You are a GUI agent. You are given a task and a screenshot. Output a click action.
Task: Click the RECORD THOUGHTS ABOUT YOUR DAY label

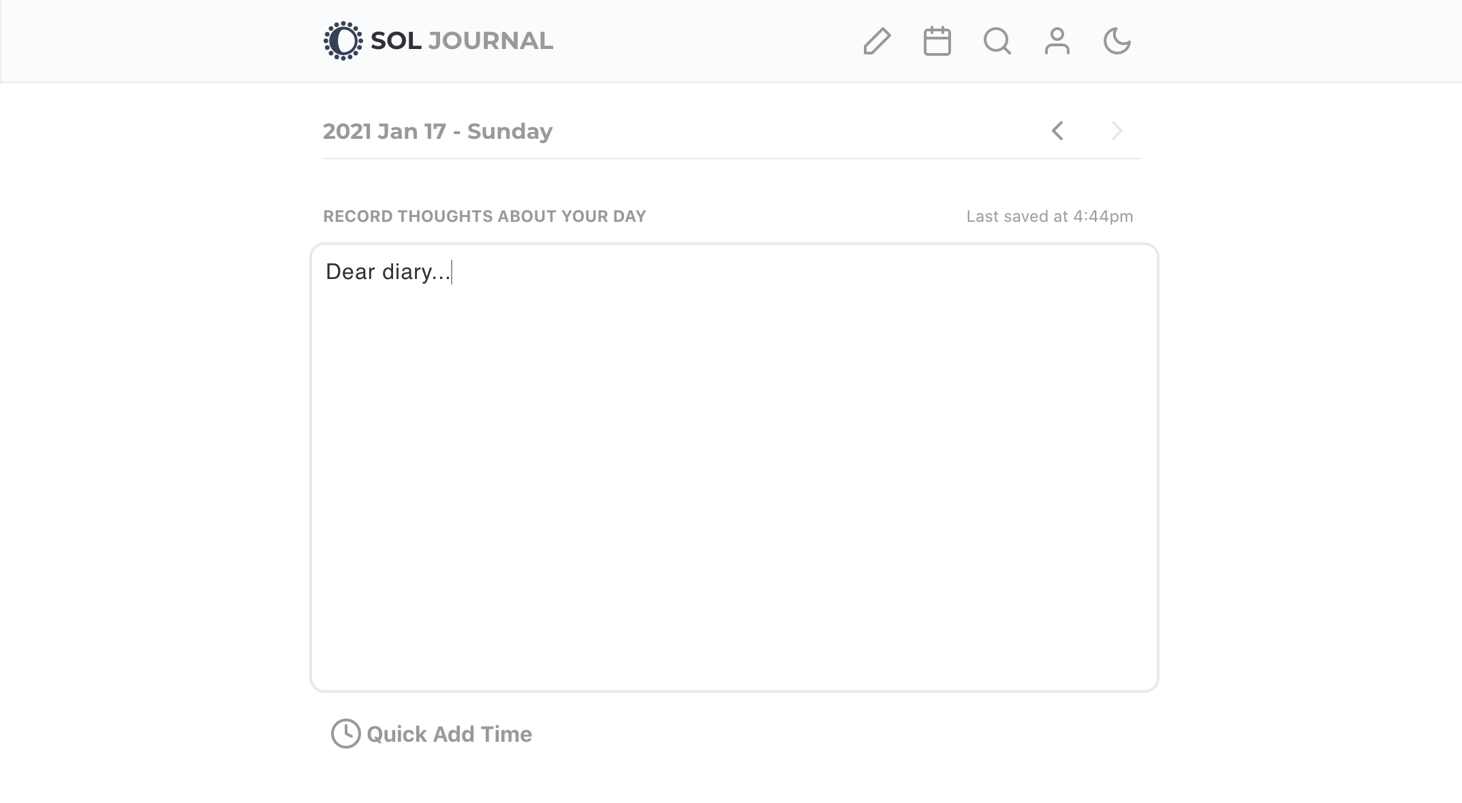(x=484, y=216)
